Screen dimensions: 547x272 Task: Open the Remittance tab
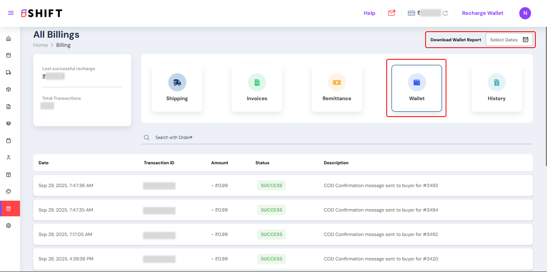[x=337, y=88]
